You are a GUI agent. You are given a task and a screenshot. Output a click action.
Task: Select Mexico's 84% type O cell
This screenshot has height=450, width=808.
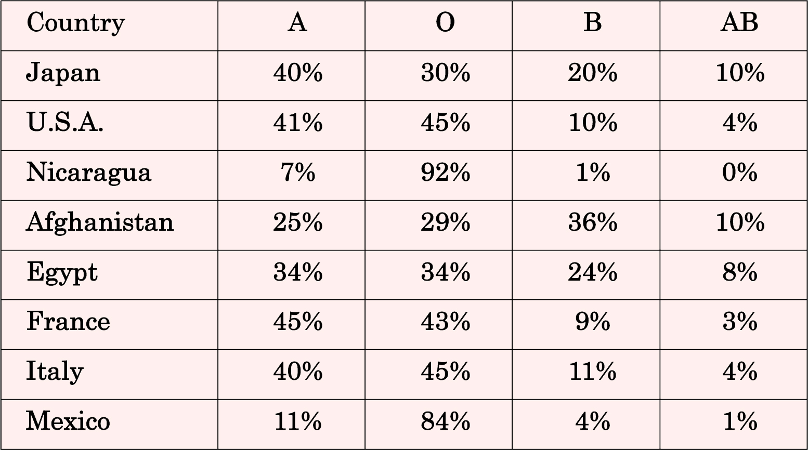click(x=445, y=421)
